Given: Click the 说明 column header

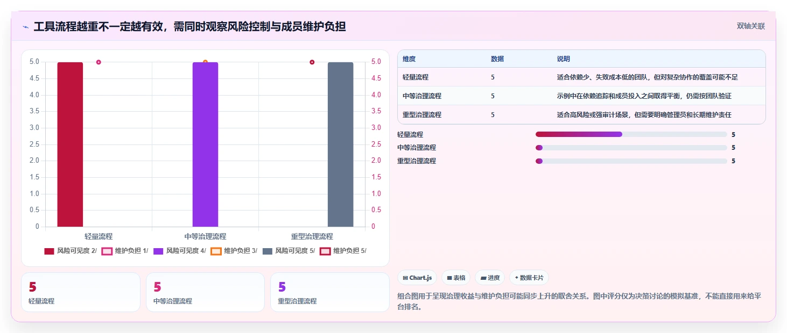Looking at the screenshot, I should pyautogui.click(x=564, y=59).
